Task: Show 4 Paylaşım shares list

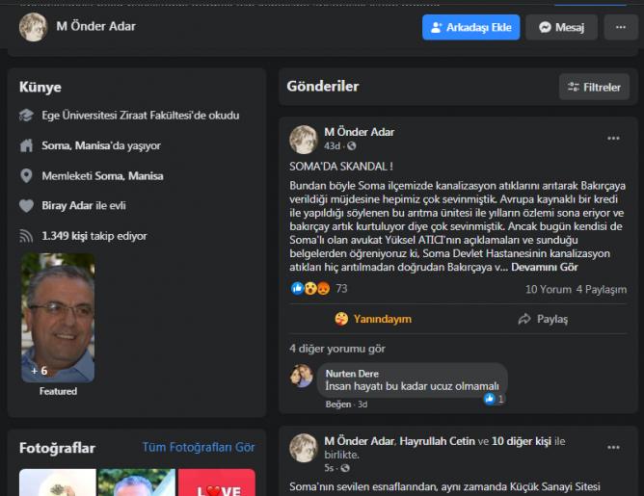Action: (x=602, y=289)
